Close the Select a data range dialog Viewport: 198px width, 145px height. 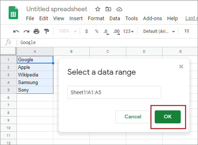coord(181,66)
